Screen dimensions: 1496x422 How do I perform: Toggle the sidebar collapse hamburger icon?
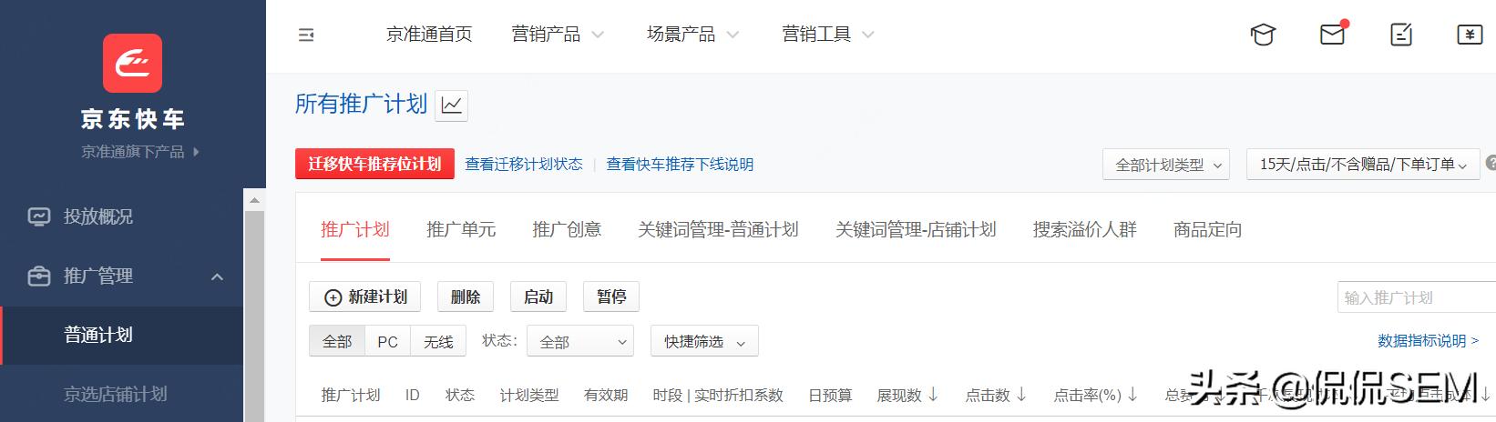pos(306,35)
